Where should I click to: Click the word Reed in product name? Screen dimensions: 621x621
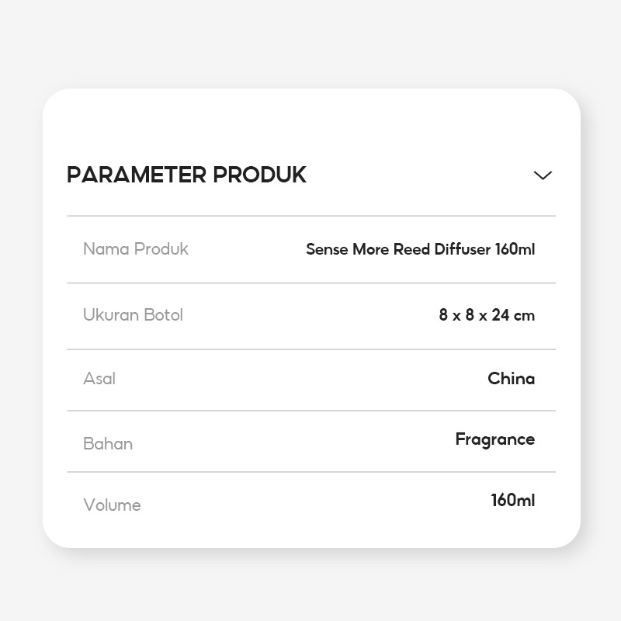click(x=412, y=249)
